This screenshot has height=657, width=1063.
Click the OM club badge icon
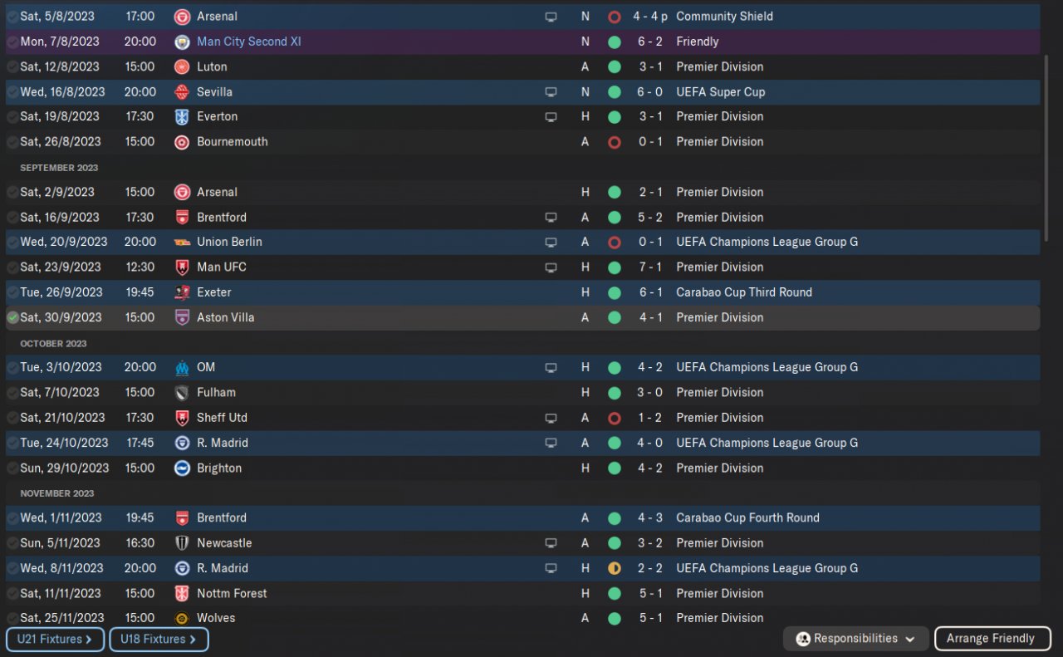coord(182,367)
